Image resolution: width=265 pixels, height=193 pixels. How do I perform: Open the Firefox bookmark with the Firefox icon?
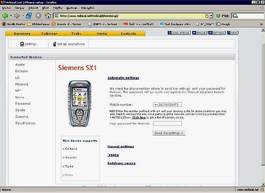(13, 24)
